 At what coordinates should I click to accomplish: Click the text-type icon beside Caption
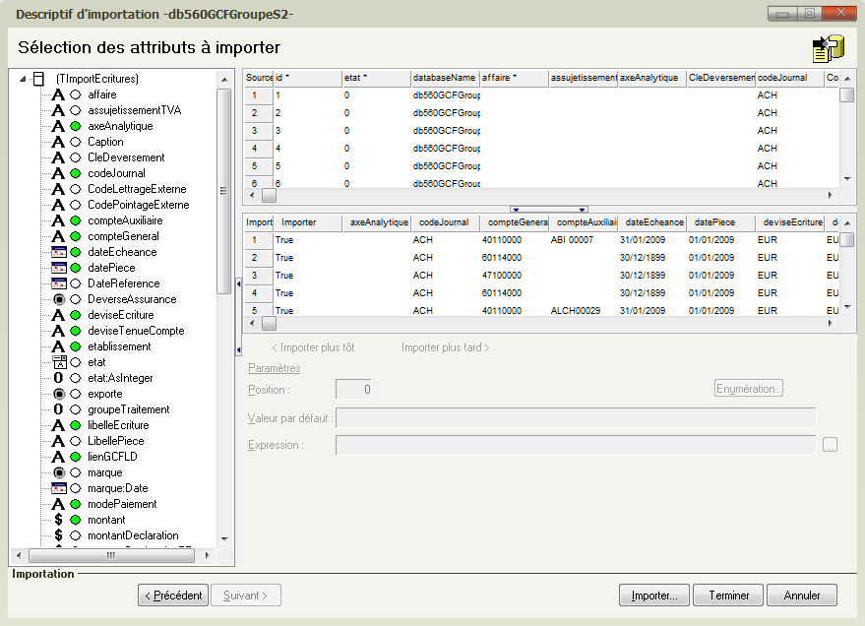coord(58,142)
